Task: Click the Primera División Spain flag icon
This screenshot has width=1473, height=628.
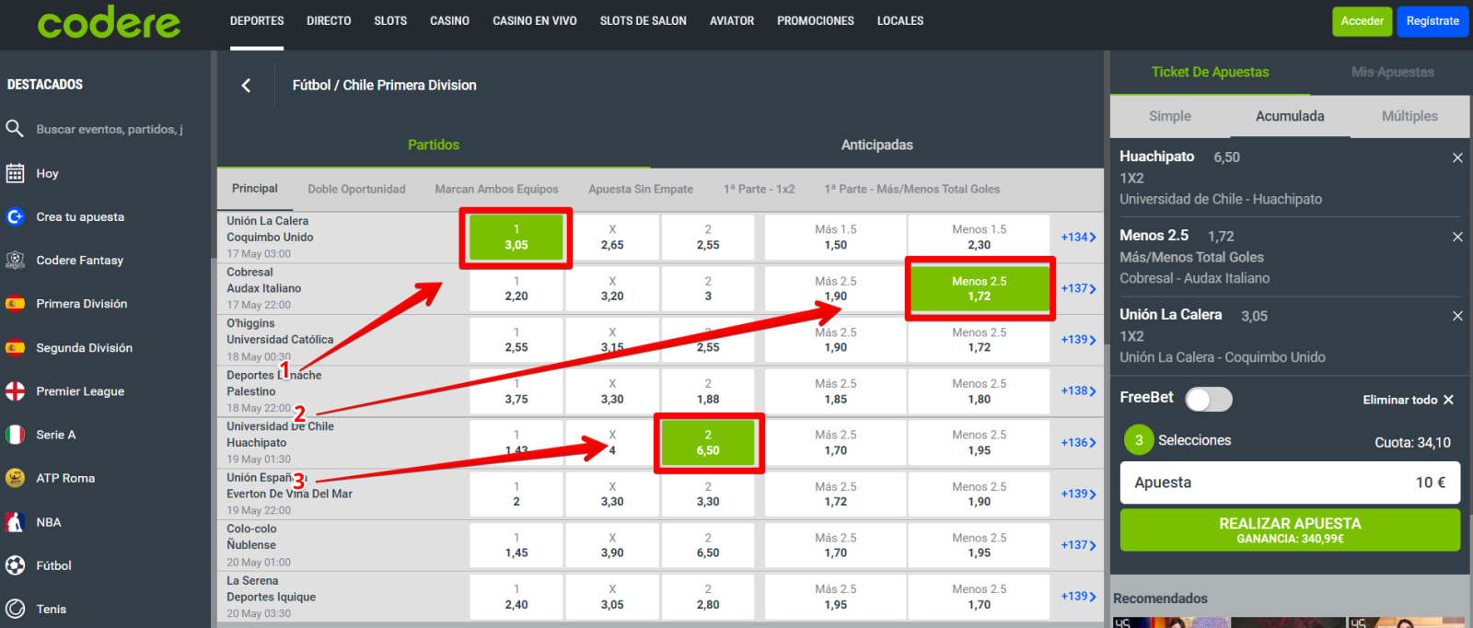Action: click(x=15, y=303)
